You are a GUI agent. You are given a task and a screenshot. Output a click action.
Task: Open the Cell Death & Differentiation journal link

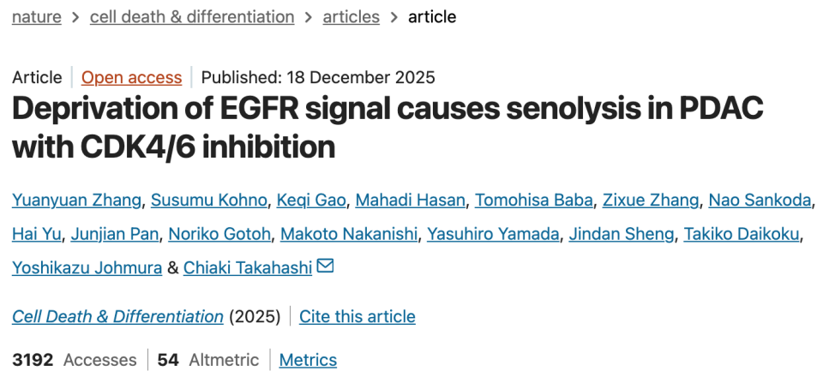coord(117,316)
